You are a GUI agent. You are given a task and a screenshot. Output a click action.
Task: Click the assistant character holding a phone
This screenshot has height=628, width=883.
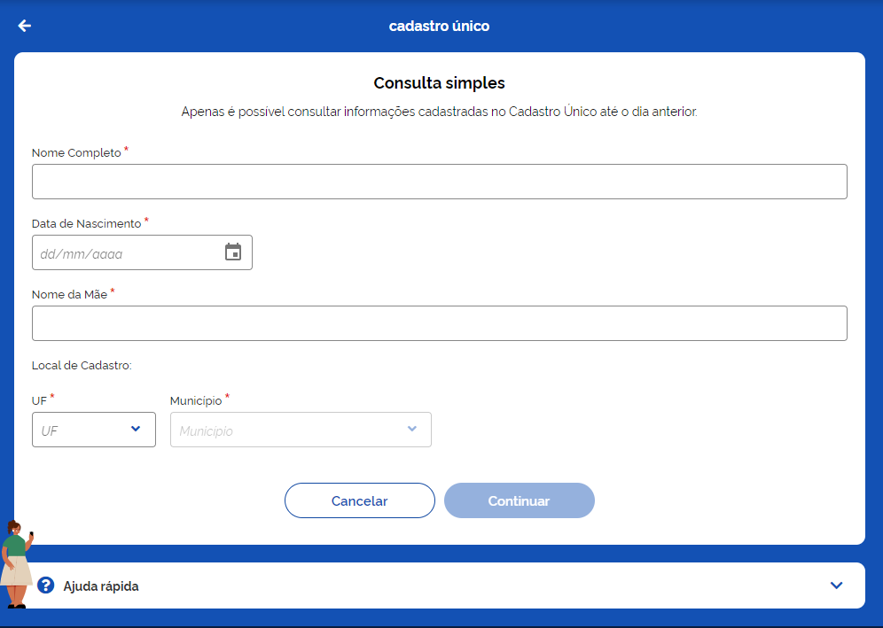click(16, 564)
